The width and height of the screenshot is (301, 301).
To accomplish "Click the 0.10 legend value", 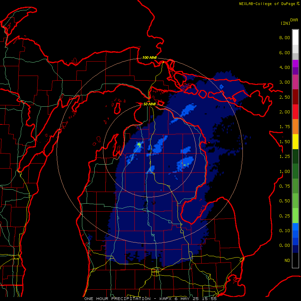I will coord(285,231).
